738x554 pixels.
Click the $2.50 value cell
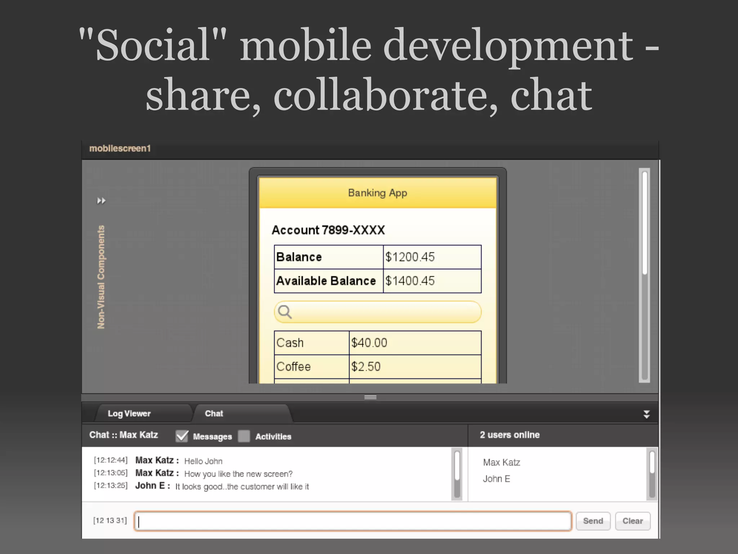tap(415, 367)
